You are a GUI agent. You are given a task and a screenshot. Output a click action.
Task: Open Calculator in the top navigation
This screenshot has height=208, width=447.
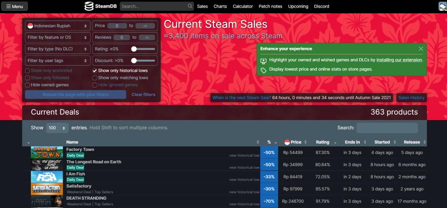243,6
